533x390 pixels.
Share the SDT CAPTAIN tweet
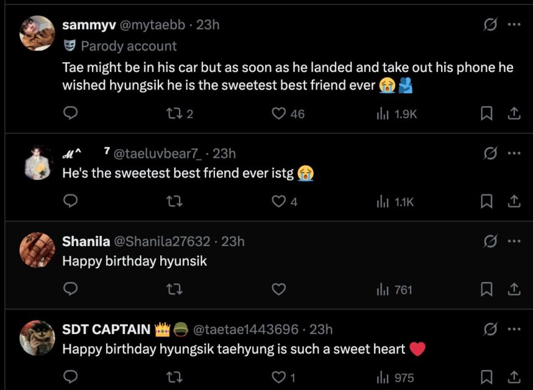click(x=514, y=377)
